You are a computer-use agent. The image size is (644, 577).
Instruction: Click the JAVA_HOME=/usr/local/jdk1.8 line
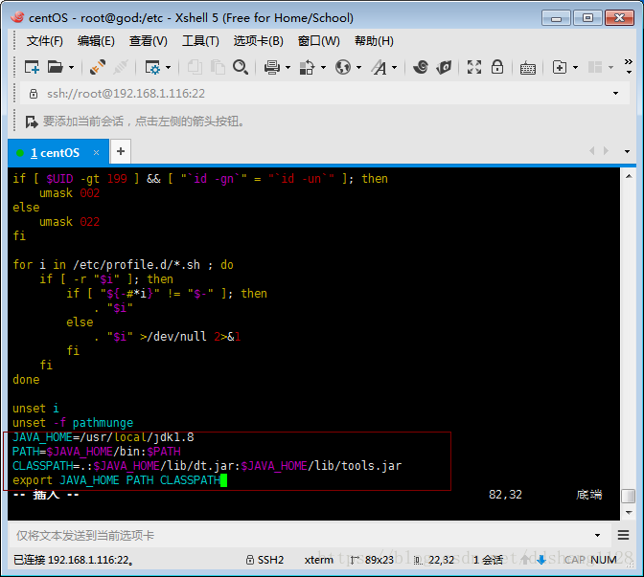pos(103,437)
